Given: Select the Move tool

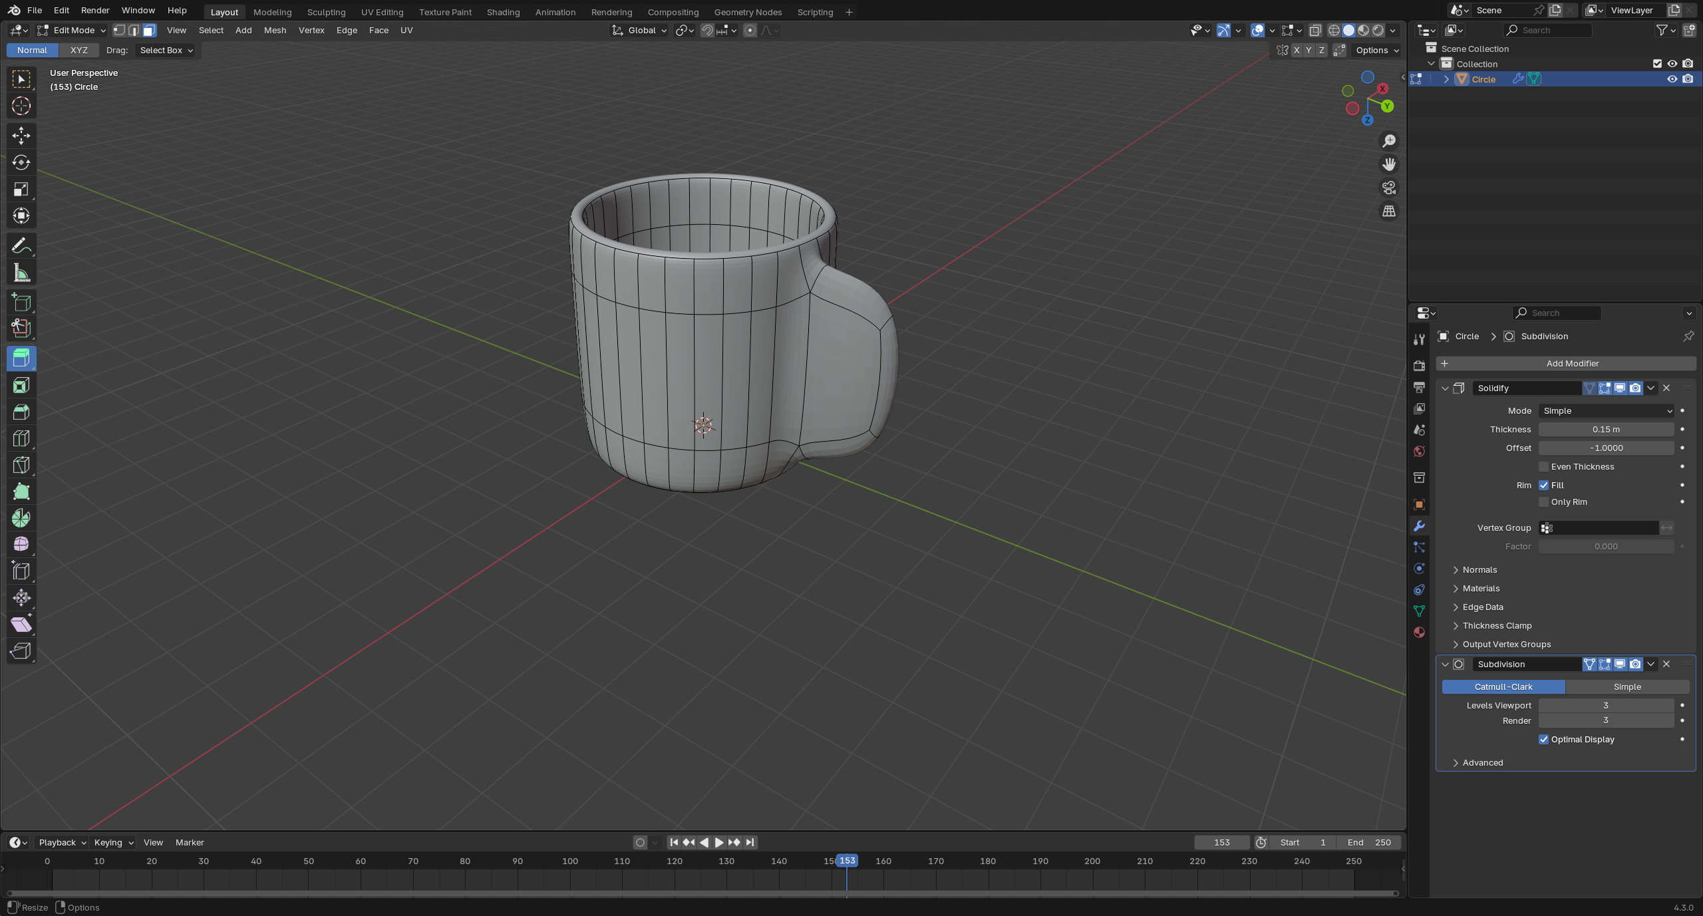Looking at the screenshot, I should tap(21, 136).
